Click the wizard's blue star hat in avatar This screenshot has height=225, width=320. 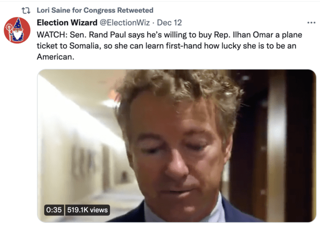click(x=18, y=24)
